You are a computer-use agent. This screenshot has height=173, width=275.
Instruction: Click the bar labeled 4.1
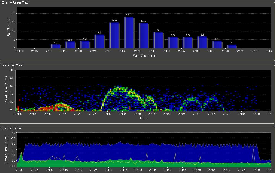tap(217, 45)
